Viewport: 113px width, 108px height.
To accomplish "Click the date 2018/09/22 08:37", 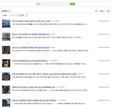I will [x=104, y=61].
